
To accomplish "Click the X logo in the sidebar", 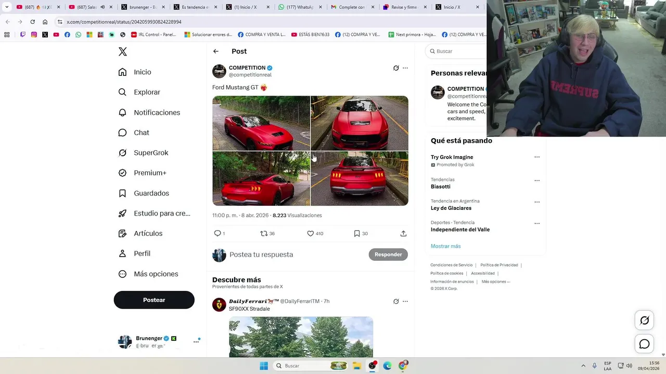I will pyautogui.click(x=123, y=51).
